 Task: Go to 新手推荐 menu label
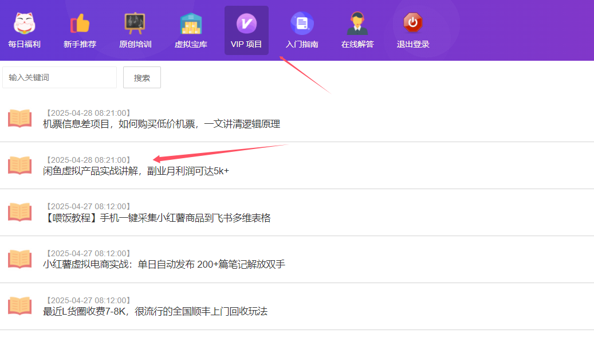click(x=80, y=44)
